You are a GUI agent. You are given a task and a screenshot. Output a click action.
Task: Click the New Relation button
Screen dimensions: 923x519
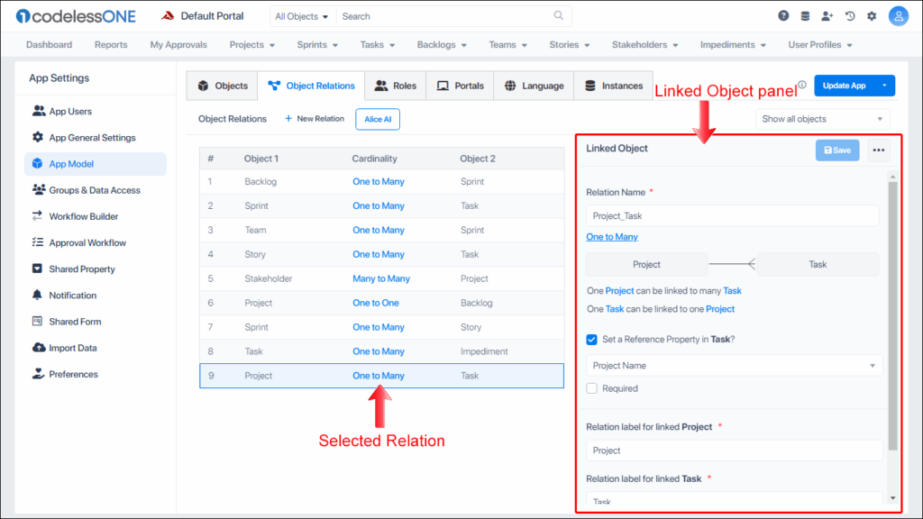click(x=314, y=119)
